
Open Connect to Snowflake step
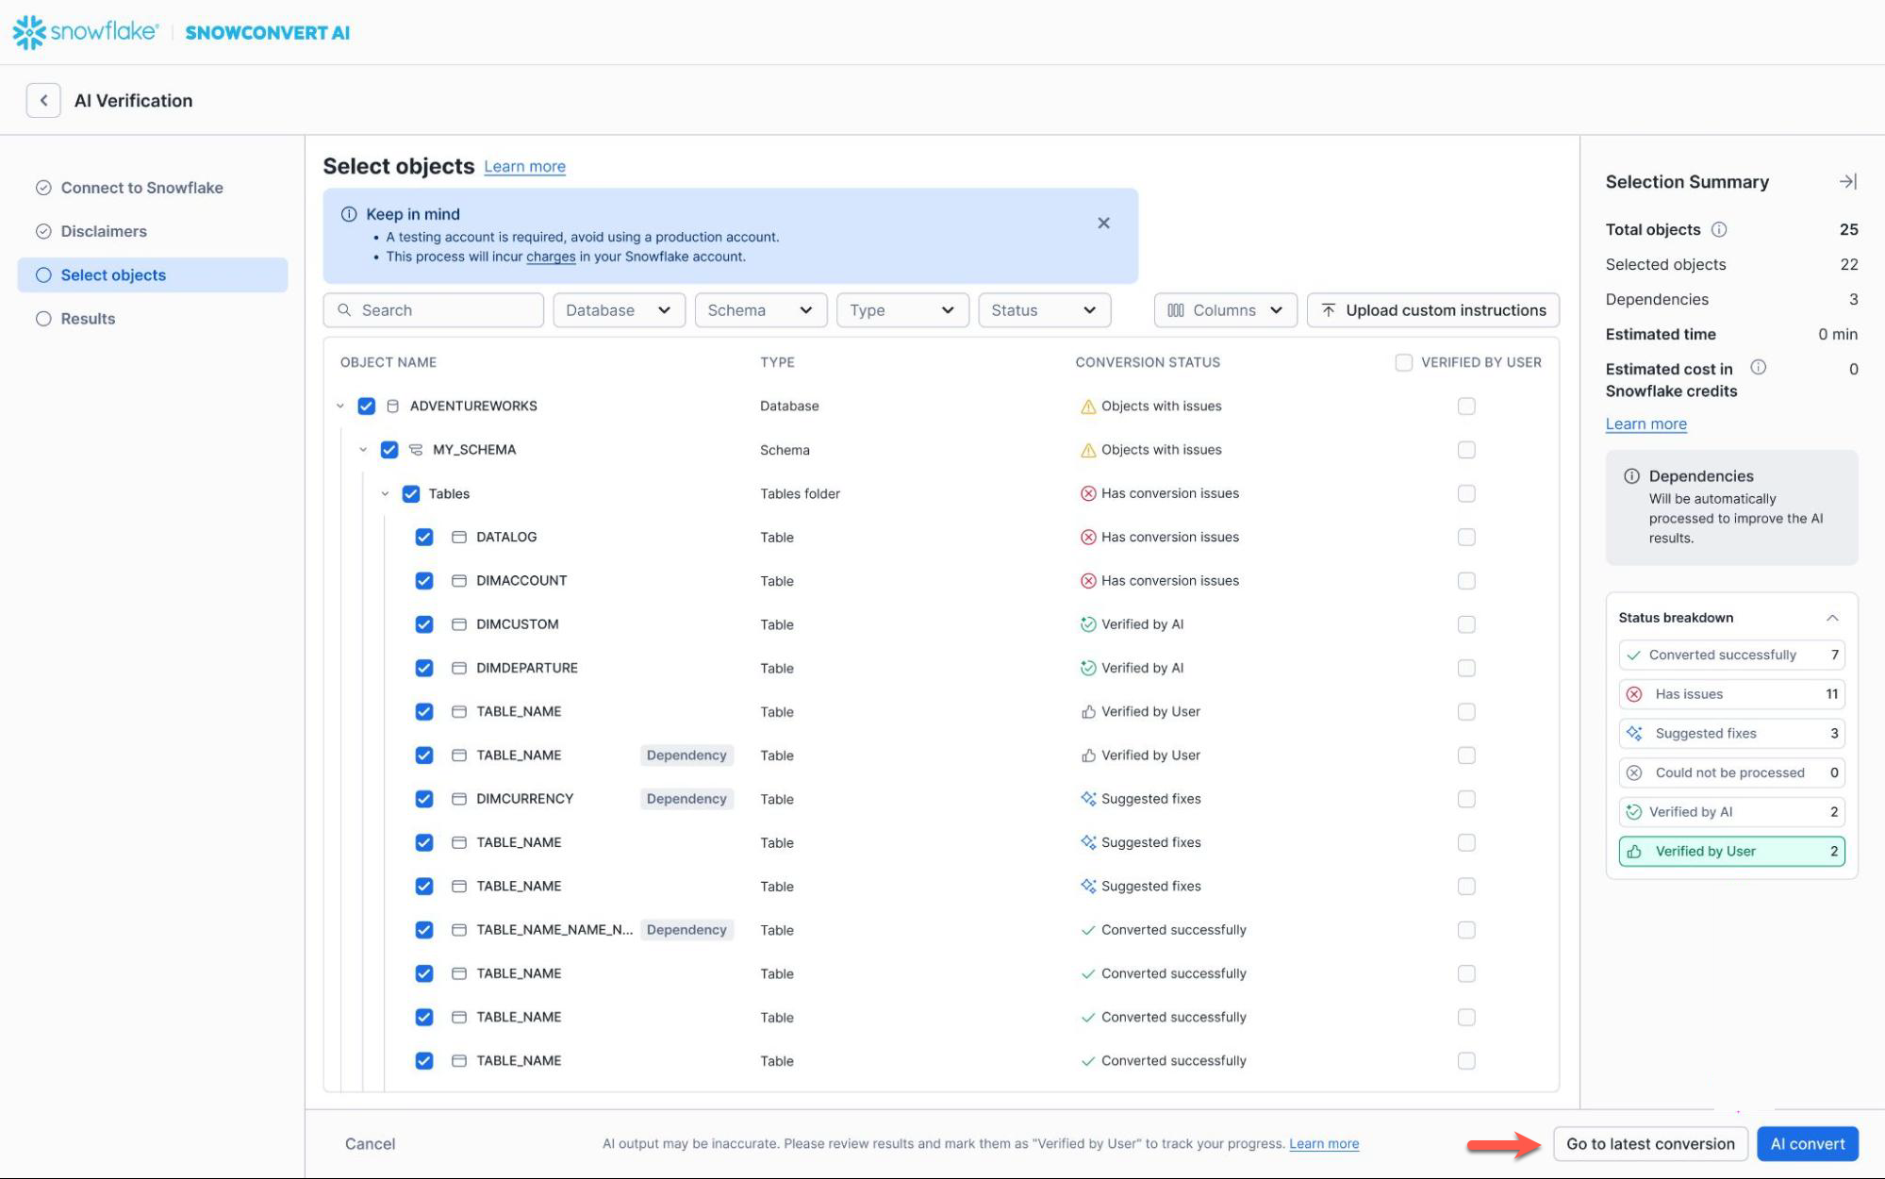[141, 188]
